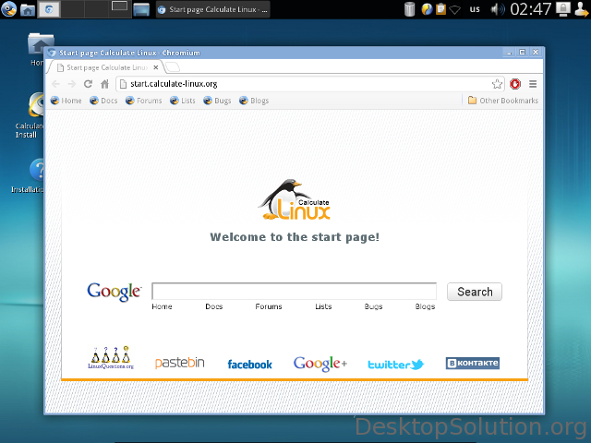Open the Home bookmark in bookmarks bar
Viewport: 591px width, 443px height.
point(66,101)
